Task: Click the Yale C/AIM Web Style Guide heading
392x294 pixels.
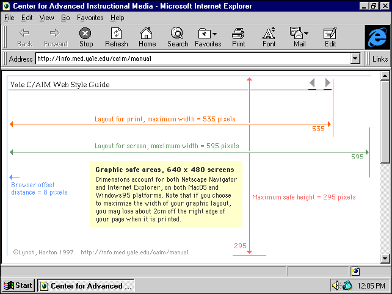Action: click(x=60, y=84)
